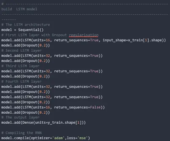Click LSTM line directly below "# Second LSTM layer"
170x141 pixels.
point(52,56)
